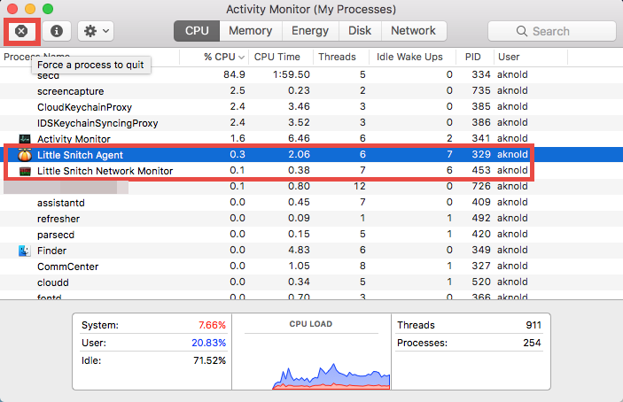The image size is (623, 402).
Task: Select the Little Snitch Agent icon
Action: (25, 155)
